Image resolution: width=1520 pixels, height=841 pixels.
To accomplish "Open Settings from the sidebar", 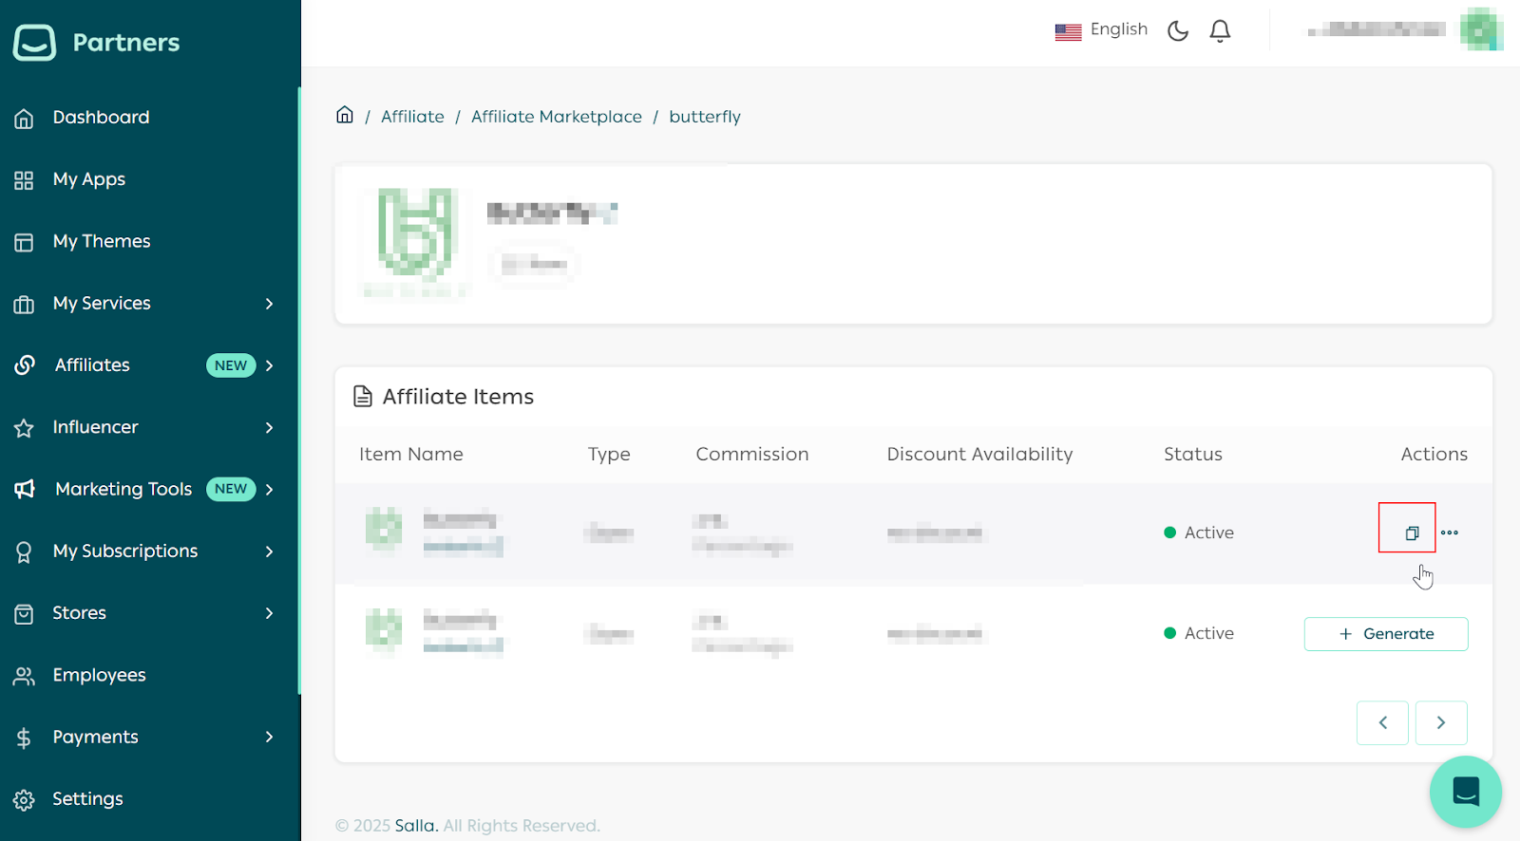I will point(87,799).
